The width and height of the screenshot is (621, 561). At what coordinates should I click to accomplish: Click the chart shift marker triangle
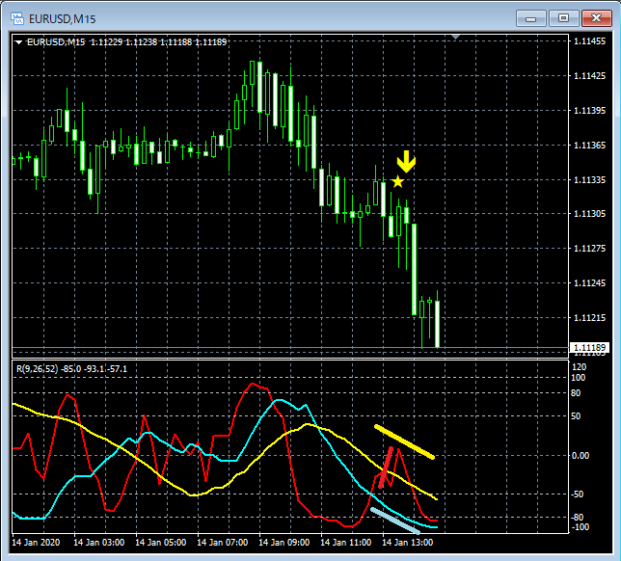pos(455,37)
